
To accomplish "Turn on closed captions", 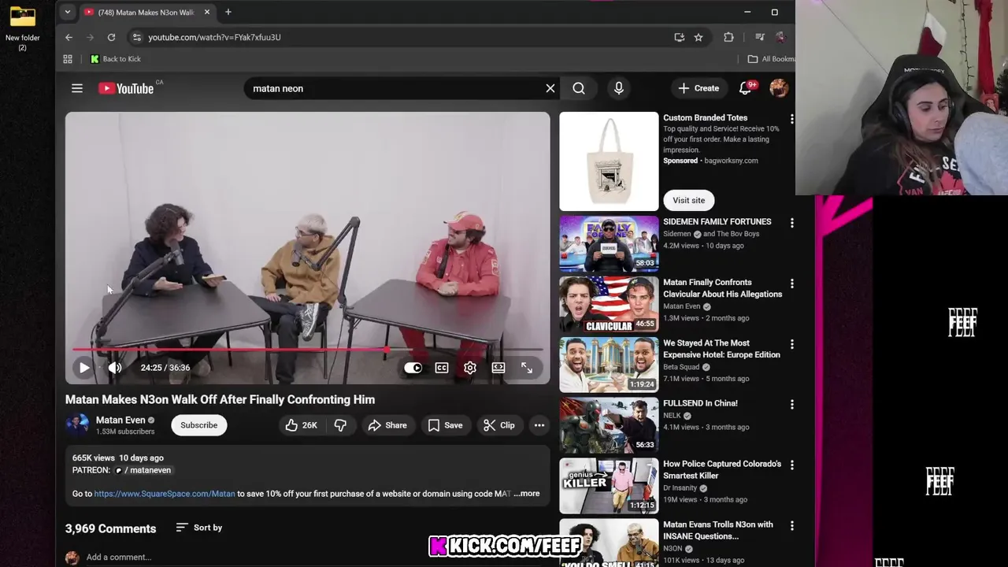I will pos(442,368).
